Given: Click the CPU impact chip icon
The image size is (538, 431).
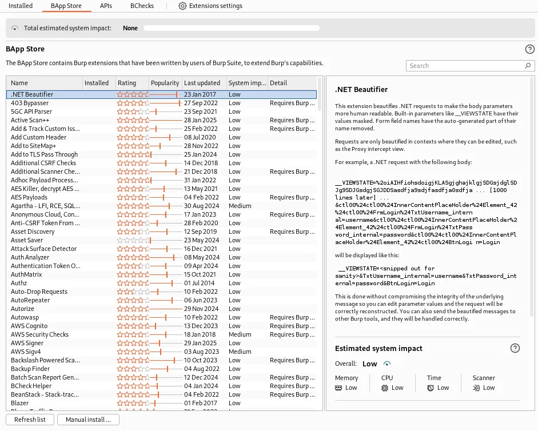Looking at the screenshot, I should click(385, 388).
